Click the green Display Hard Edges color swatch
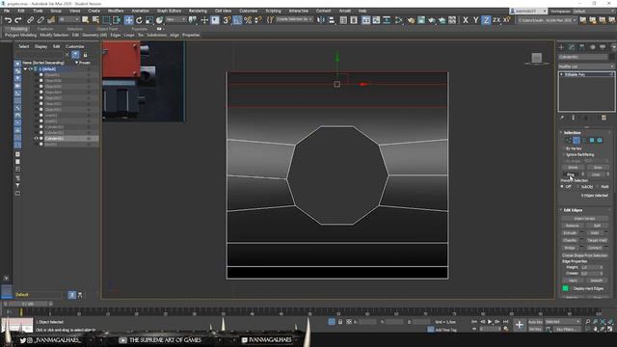This screenshot has width=617, height=347. click(566, 288)
